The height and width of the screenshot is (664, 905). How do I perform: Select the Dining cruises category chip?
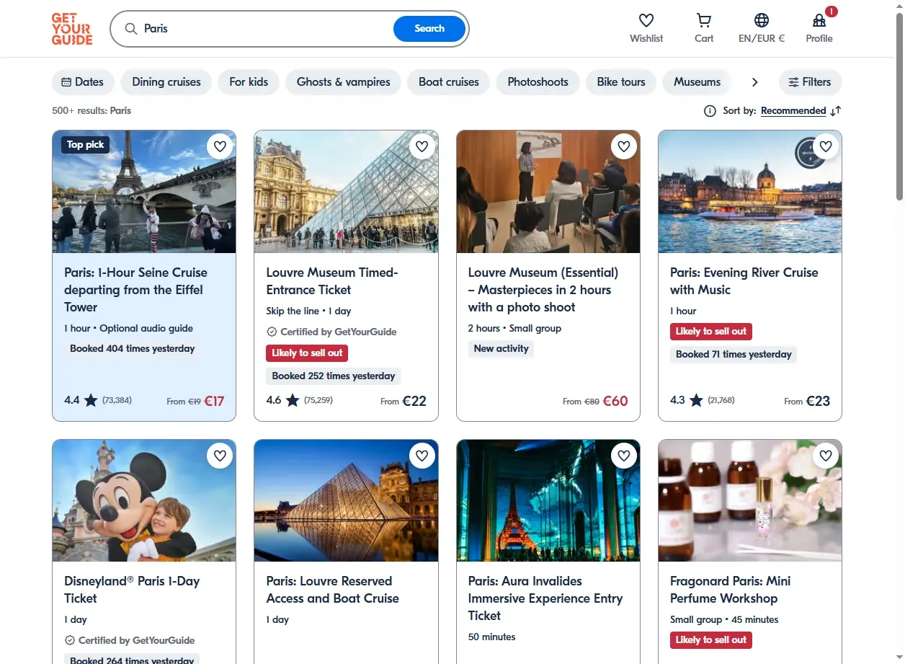click(166, 82)
